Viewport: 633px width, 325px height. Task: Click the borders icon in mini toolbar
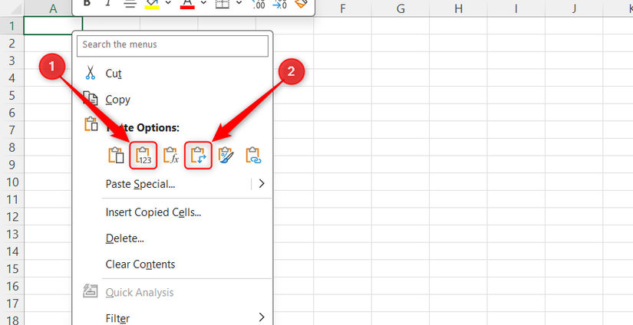tap(223, 3)
